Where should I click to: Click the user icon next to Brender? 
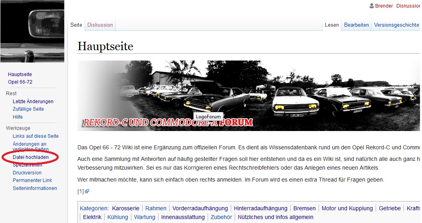pos(372,6)
